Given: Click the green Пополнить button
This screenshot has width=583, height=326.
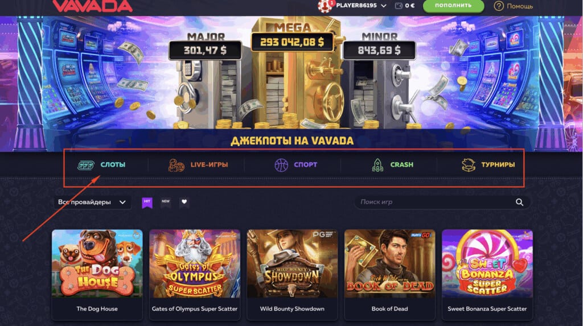Looking at the screenshot, I should pos(453,6).
